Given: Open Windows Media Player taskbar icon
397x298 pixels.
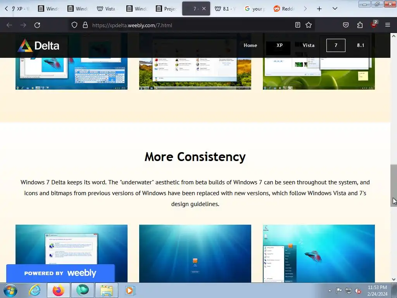Looking at the screenshot, I should coord(130,290).
